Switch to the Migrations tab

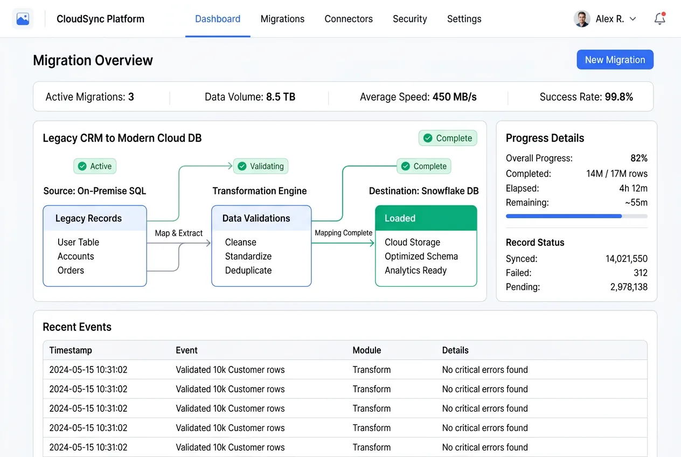282,19
